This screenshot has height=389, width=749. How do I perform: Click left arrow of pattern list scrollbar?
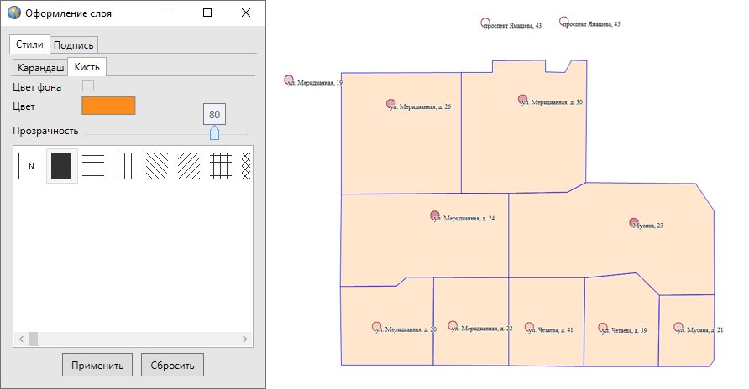tap(20, 339)
